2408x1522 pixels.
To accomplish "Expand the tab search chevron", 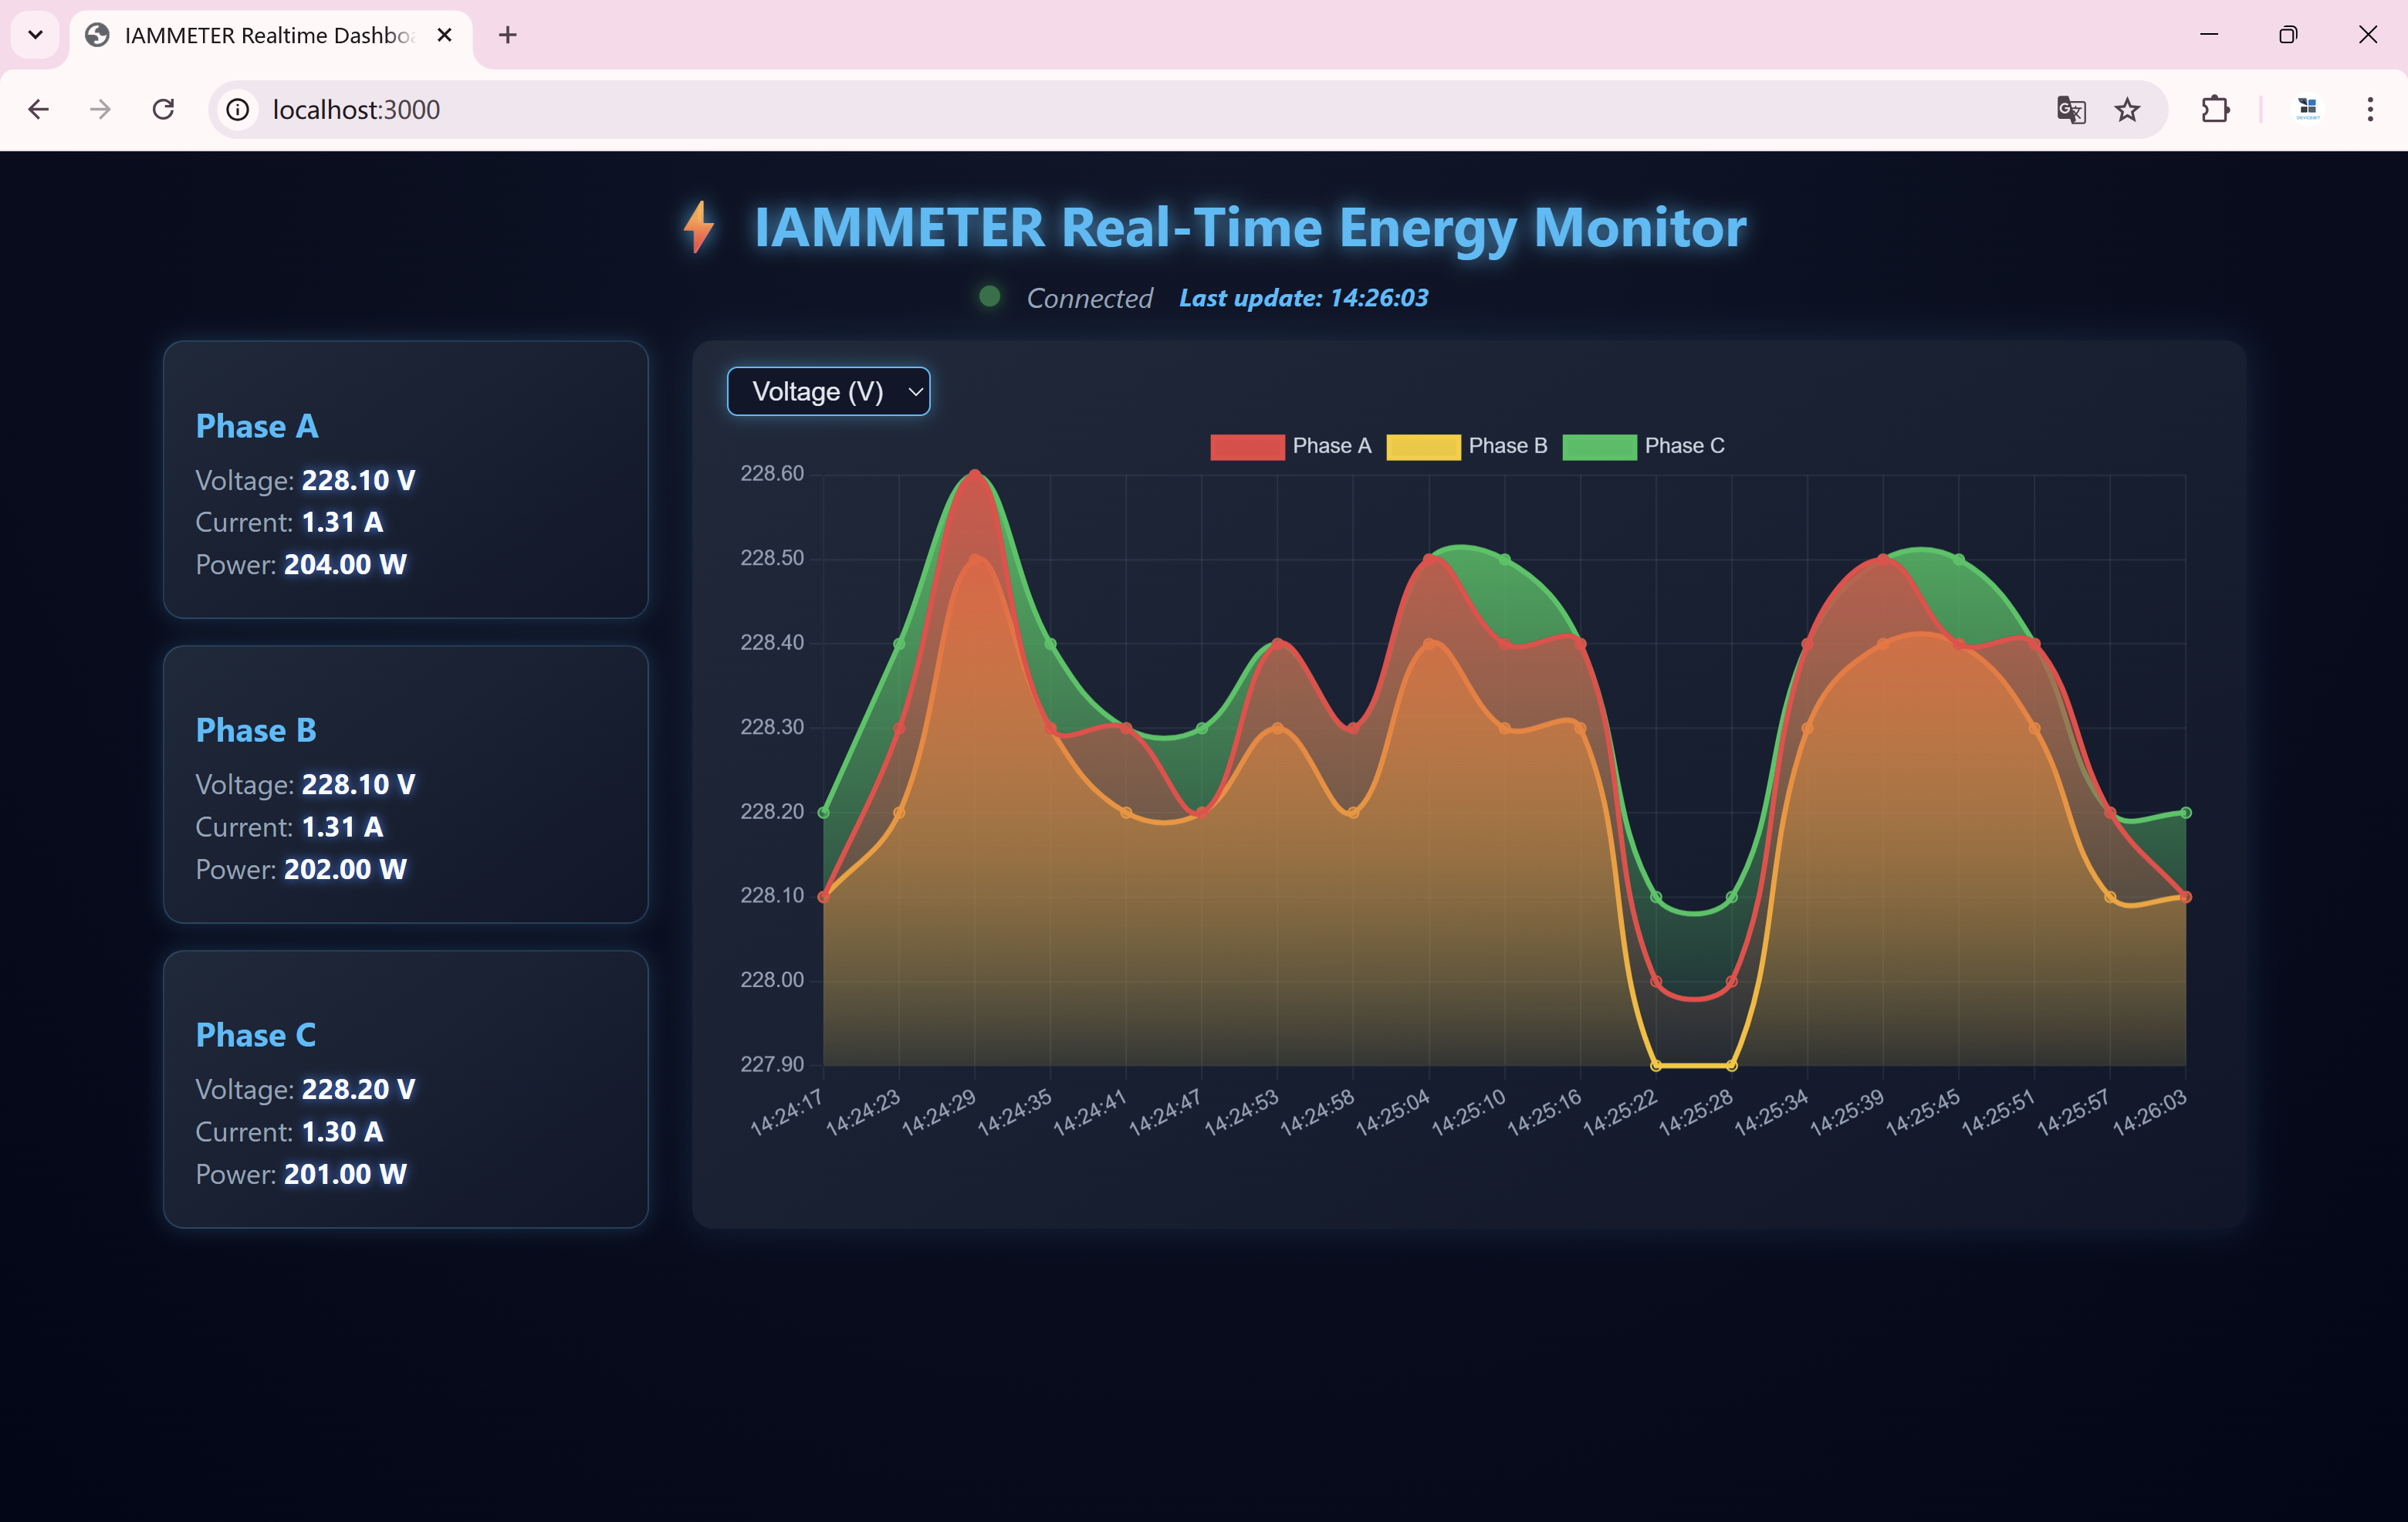I will [x=35, y=35].
